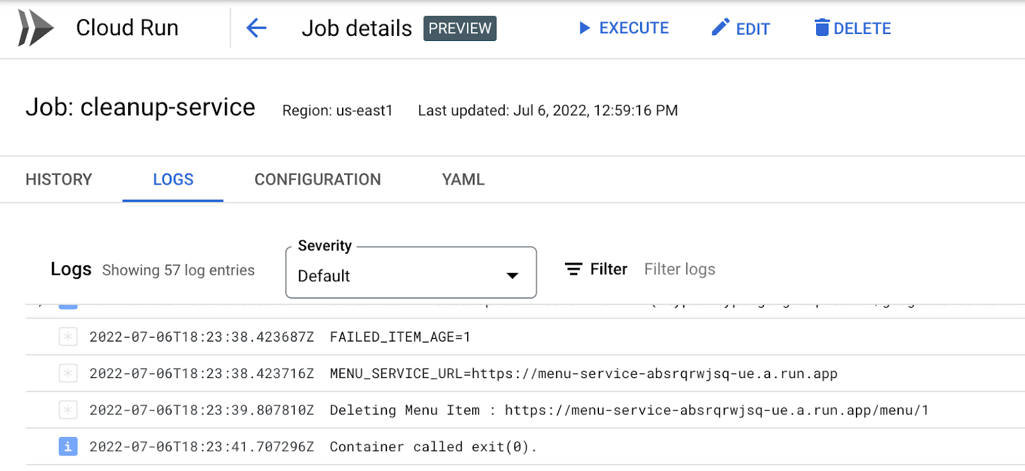Select the Logs tab

[x=173, y=179]
